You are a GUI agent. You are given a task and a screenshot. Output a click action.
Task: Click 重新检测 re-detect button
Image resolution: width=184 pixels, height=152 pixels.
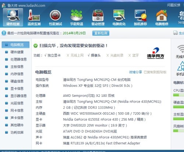[x=101, y=33]
